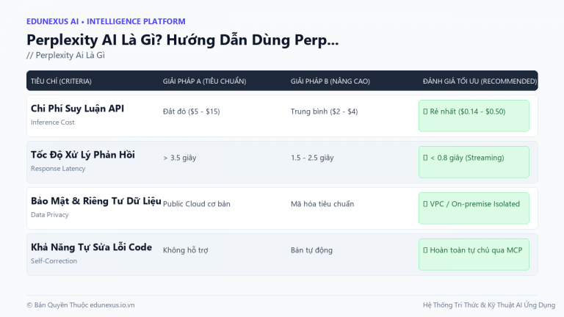Click the 'GIẢI PHÁP A (TIÊU CHUẨN)' column header
564x317 pixels.
click(x=204, y=81)
